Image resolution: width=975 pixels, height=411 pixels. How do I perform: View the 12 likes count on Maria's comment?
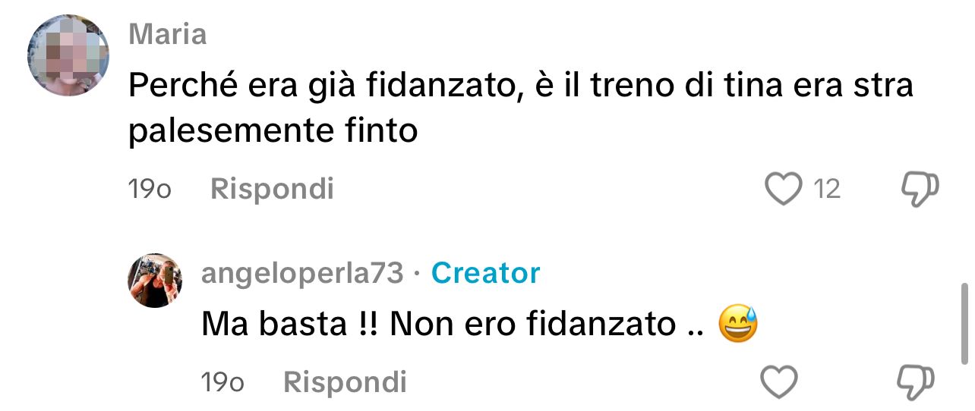pos(827,189)
